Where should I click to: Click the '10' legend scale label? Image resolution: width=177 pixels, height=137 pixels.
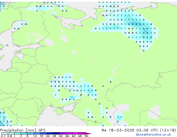click(x=35, y=136)
